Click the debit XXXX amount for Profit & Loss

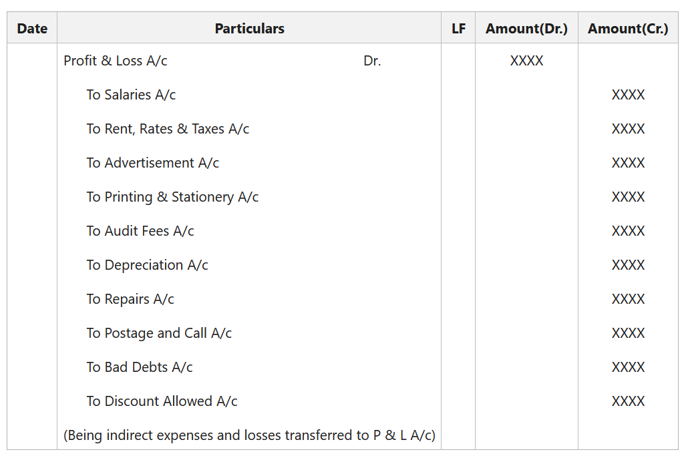pos(526,61)
